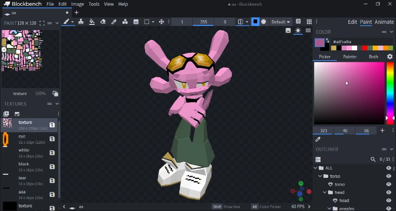Toggle mirror painting
Screen dimensions: 396x211
pyautogui.click(x=241, y=22)
